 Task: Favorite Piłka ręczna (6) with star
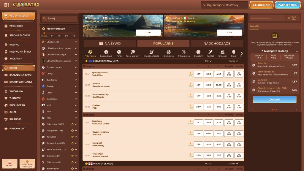(72, 162)
